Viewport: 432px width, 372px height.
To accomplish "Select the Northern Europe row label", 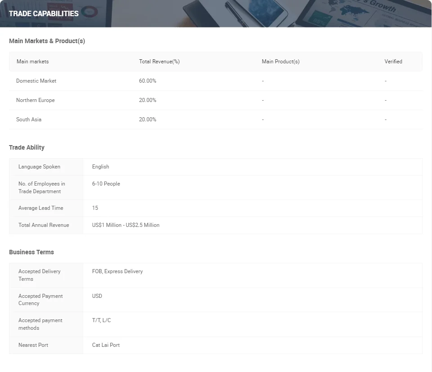I will click(x=35, y=100).
